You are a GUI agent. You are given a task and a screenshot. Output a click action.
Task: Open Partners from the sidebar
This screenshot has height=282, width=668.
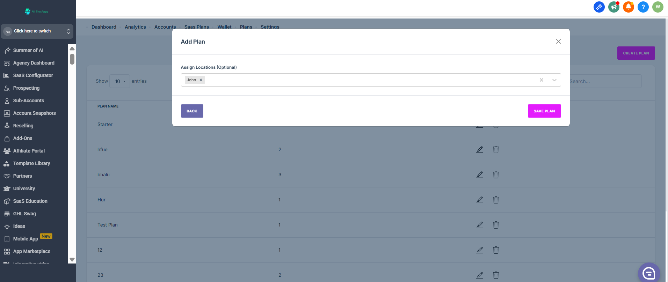click(22, 176)
